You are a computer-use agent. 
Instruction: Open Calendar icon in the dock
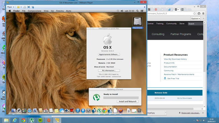pos(46,111)
